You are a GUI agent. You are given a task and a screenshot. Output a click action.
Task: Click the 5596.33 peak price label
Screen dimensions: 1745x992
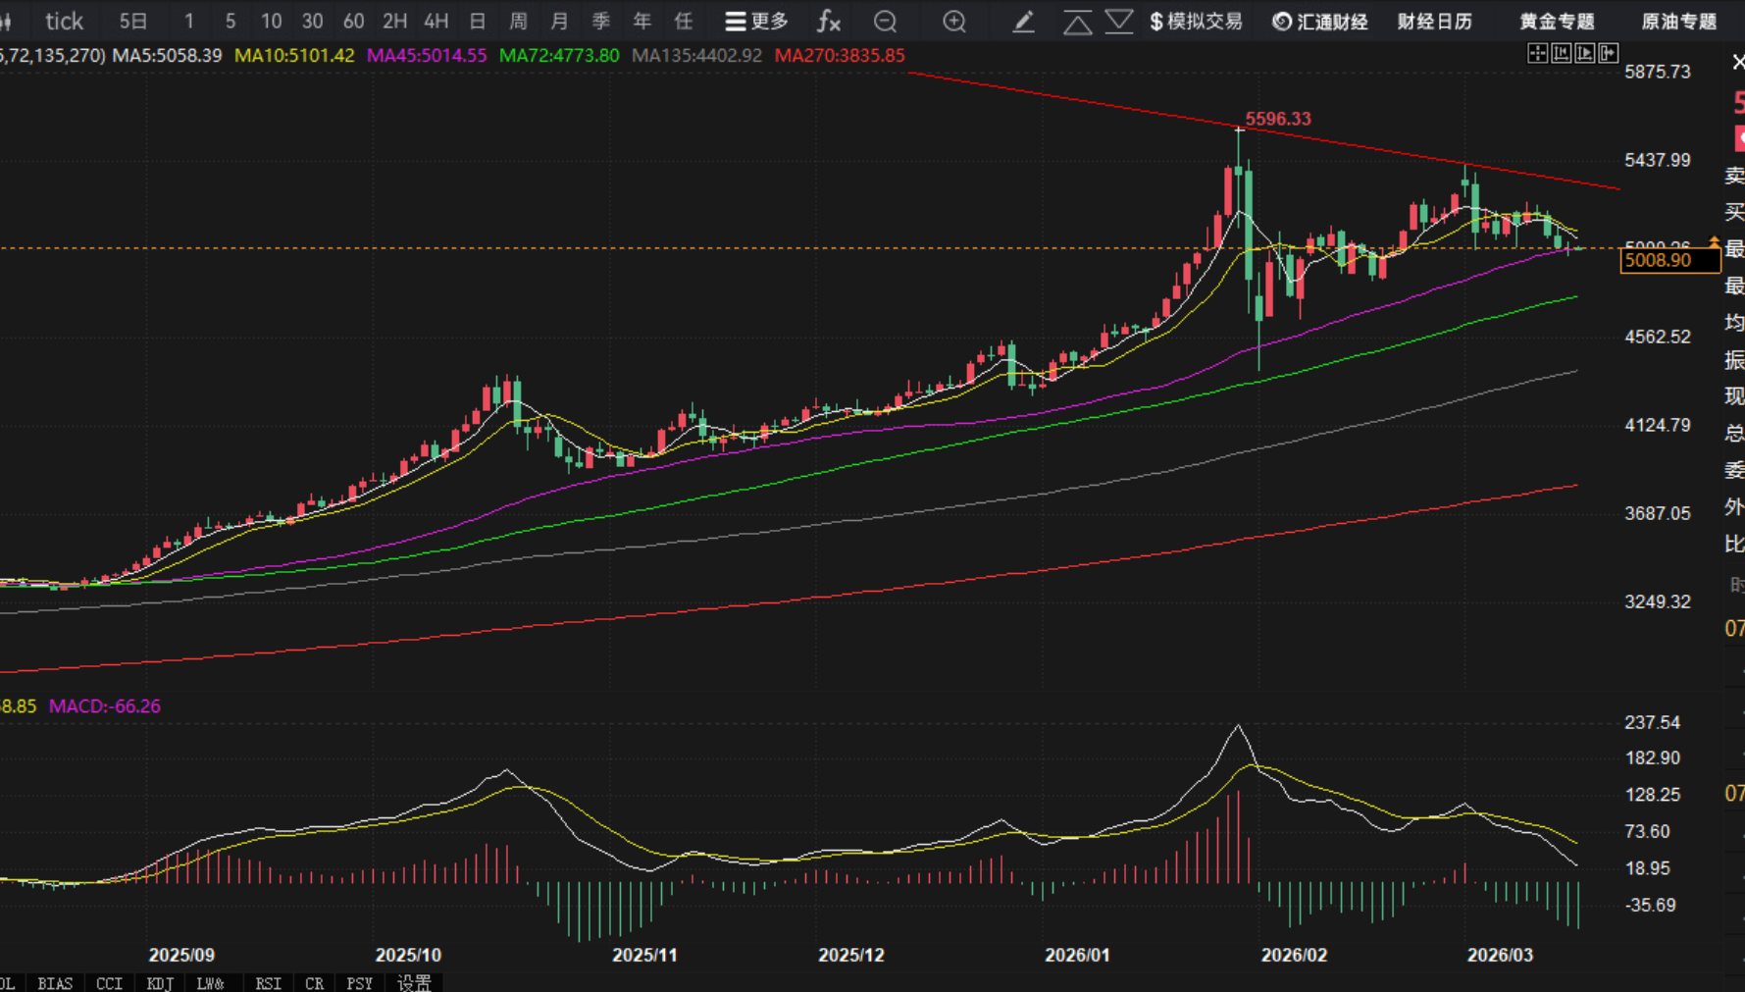(1278, 119)
